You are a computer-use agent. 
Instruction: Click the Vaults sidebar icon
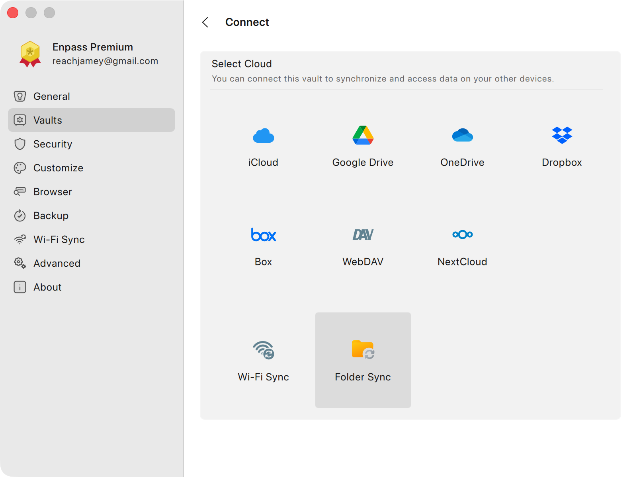[20, 120]
